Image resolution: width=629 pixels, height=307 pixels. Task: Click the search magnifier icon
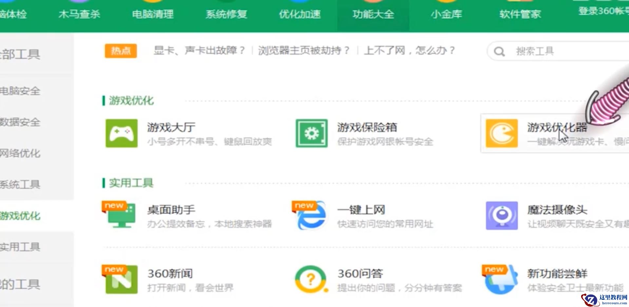tap(499, 51)
